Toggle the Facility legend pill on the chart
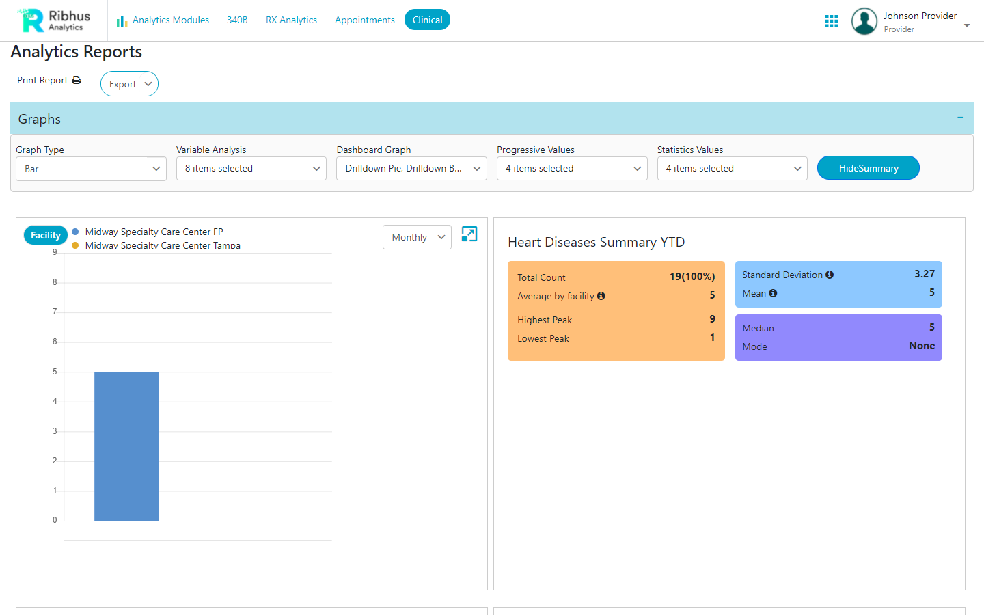The image size is (984, 615). pyautogui.click(x=45, y=234)
